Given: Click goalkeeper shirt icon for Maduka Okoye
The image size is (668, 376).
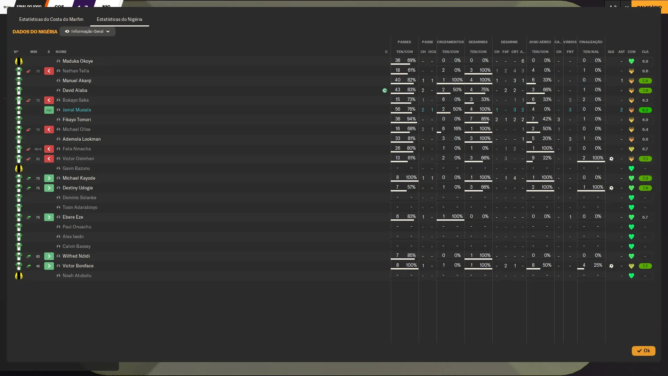Looking at the screenshot, I should click(x=19, y=61).
